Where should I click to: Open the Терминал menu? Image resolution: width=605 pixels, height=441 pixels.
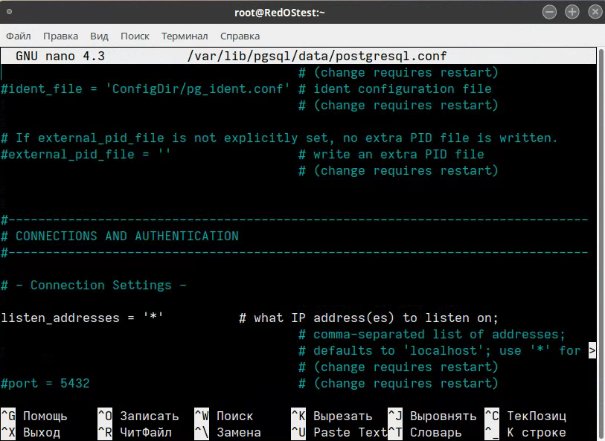(185, 36)
